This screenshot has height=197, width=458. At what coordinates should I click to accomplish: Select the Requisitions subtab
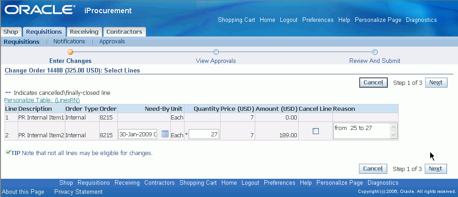click(21, 42)
